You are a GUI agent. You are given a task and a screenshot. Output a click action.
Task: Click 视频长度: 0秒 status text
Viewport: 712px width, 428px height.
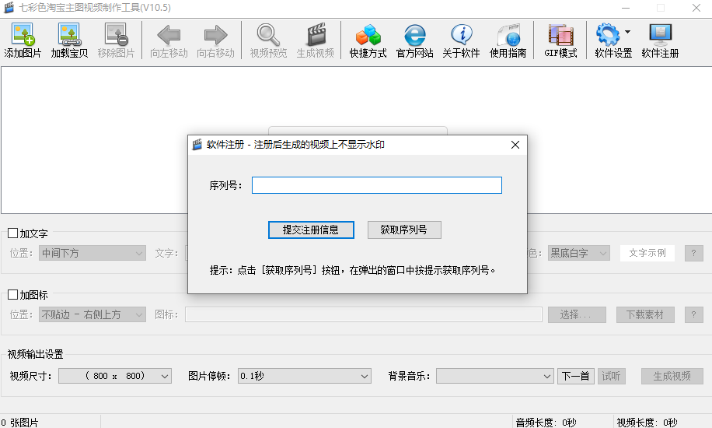(647, 423)
